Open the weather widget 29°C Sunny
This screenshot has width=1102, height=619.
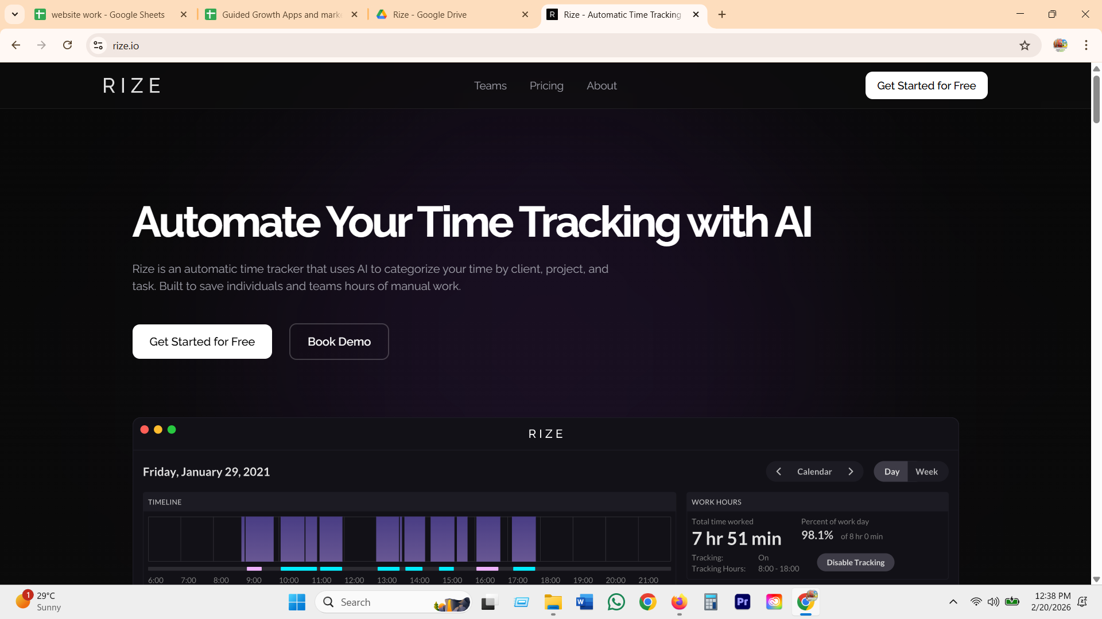(38, 602)
